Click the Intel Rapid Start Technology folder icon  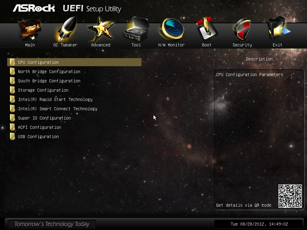pyautogui.click(x=13, y=99)
